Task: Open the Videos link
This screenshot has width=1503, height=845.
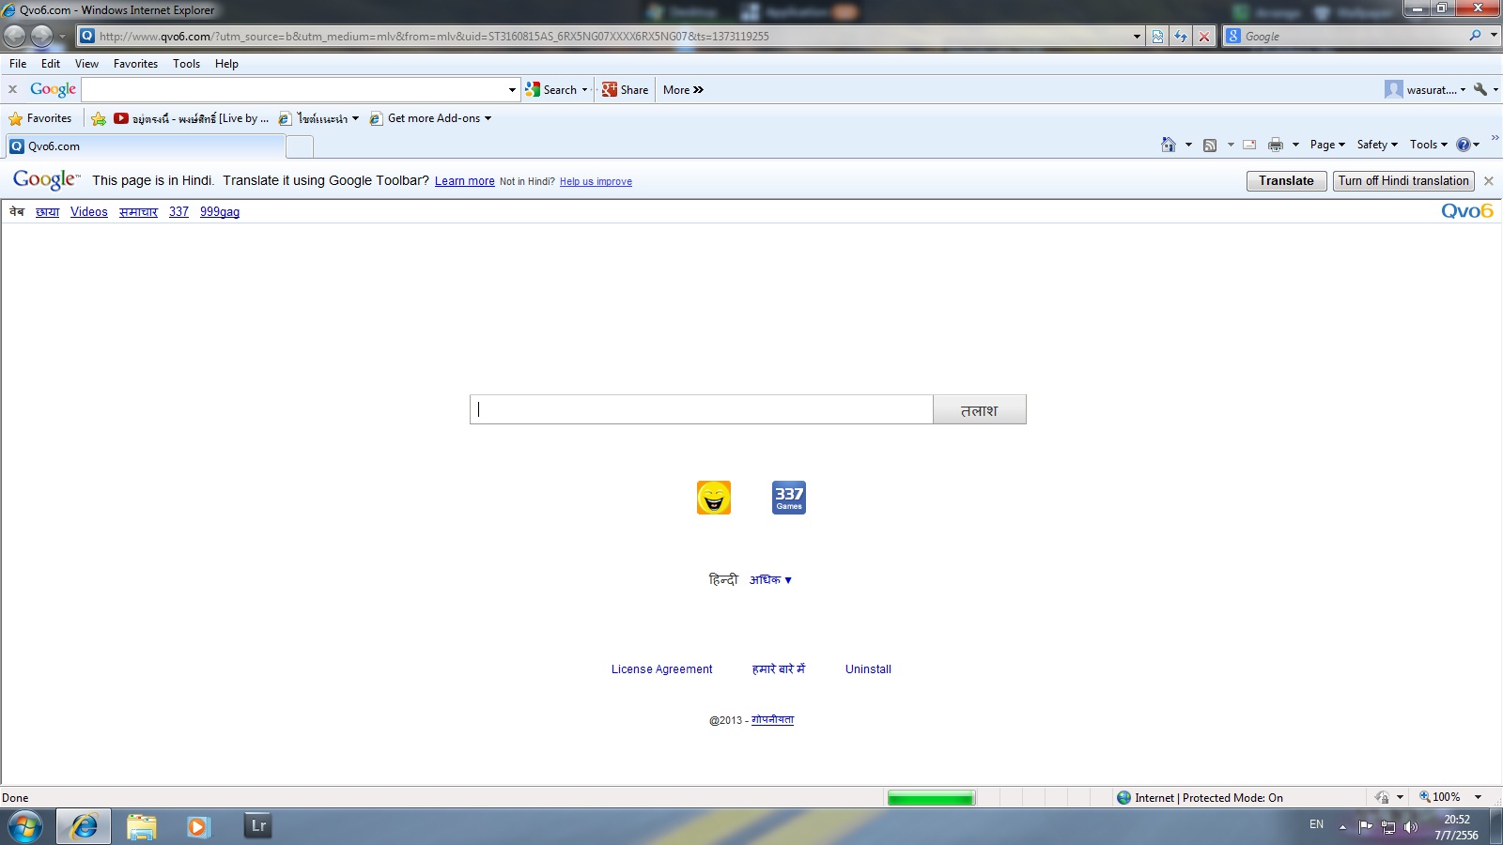Action: click(x=89, y=212)
